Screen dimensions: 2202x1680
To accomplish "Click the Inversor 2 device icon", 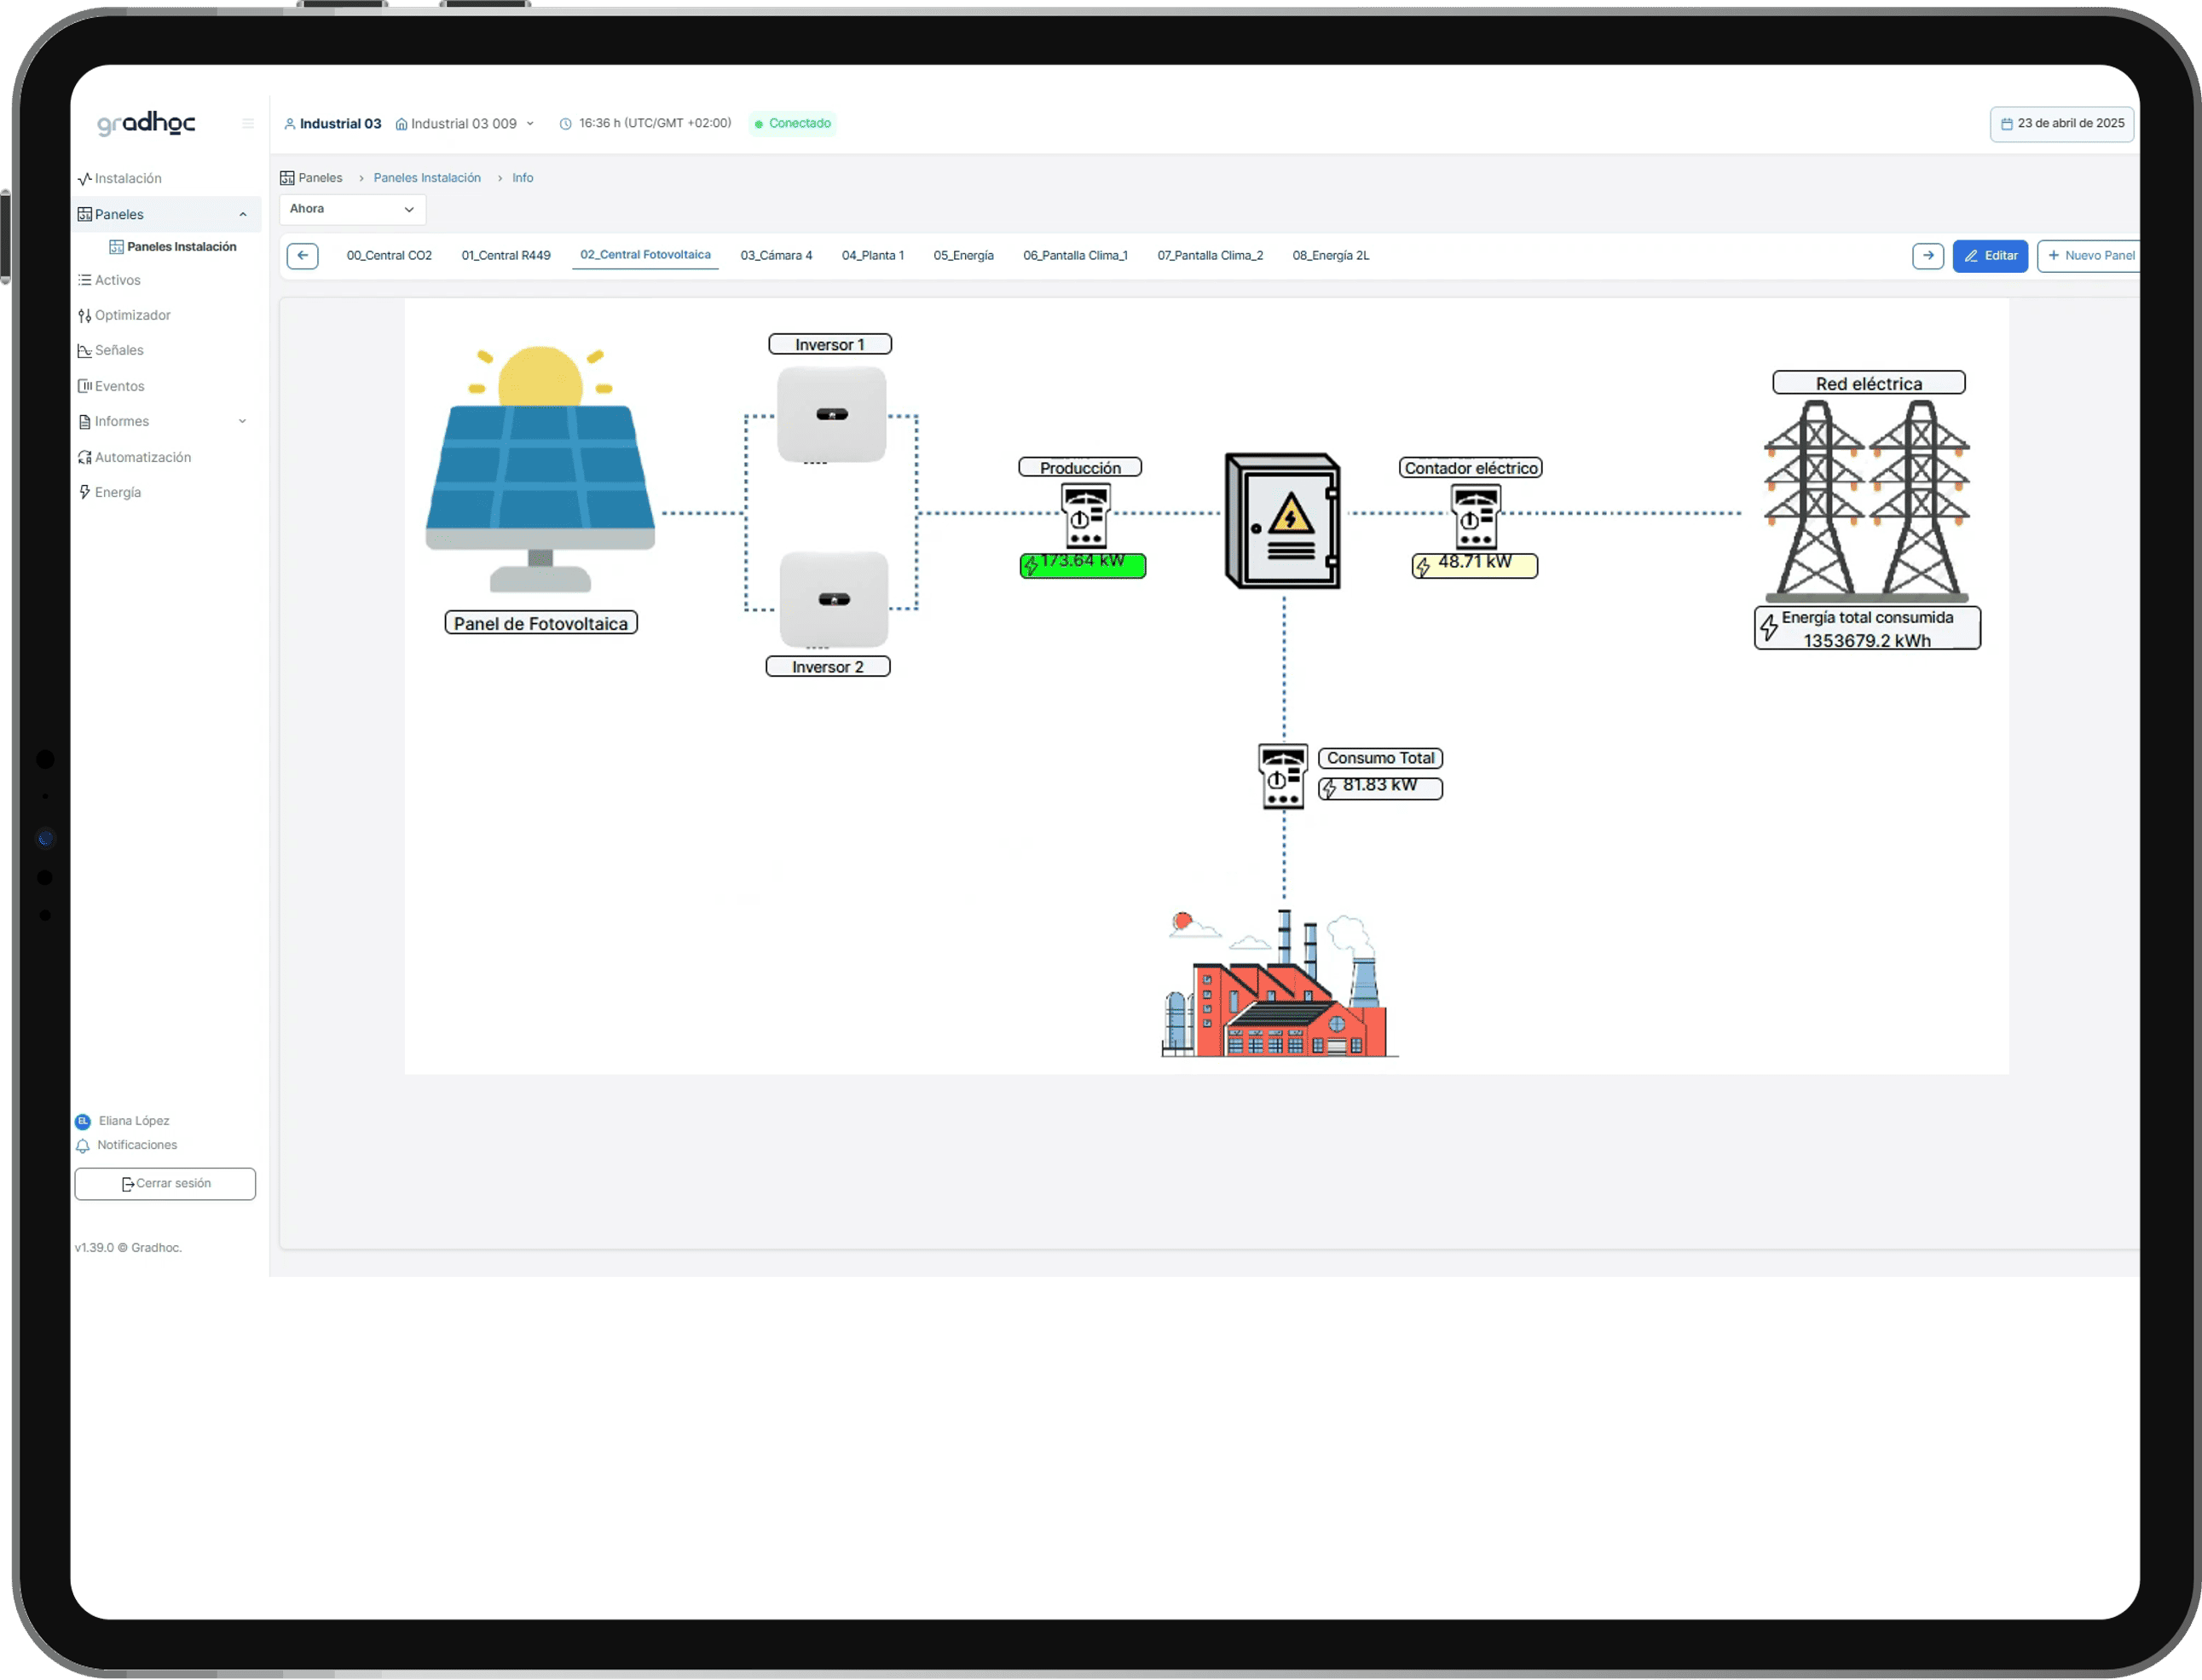I will tap(833, 600).
